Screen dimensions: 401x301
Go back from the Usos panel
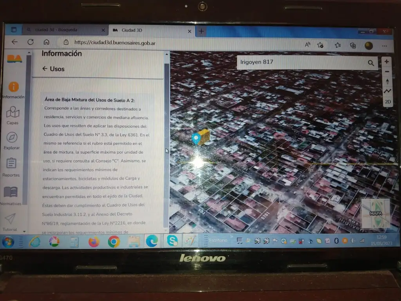(45, 69)
